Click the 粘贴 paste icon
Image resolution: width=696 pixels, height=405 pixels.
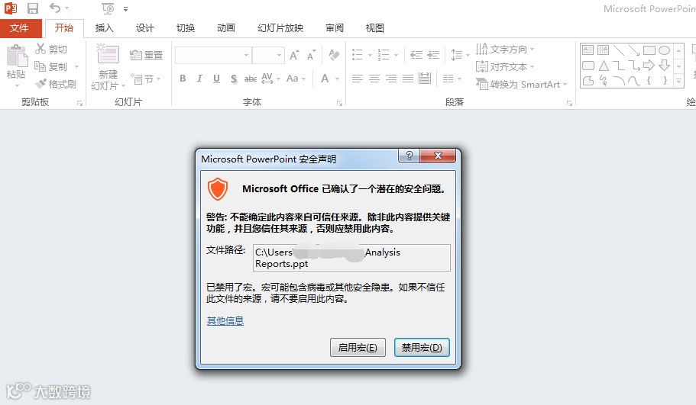point(17,56)
